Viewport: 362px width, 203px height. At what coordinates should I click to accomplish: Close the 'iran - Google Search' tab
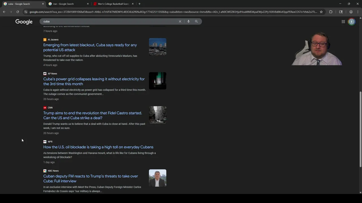(x=88, y=4)
